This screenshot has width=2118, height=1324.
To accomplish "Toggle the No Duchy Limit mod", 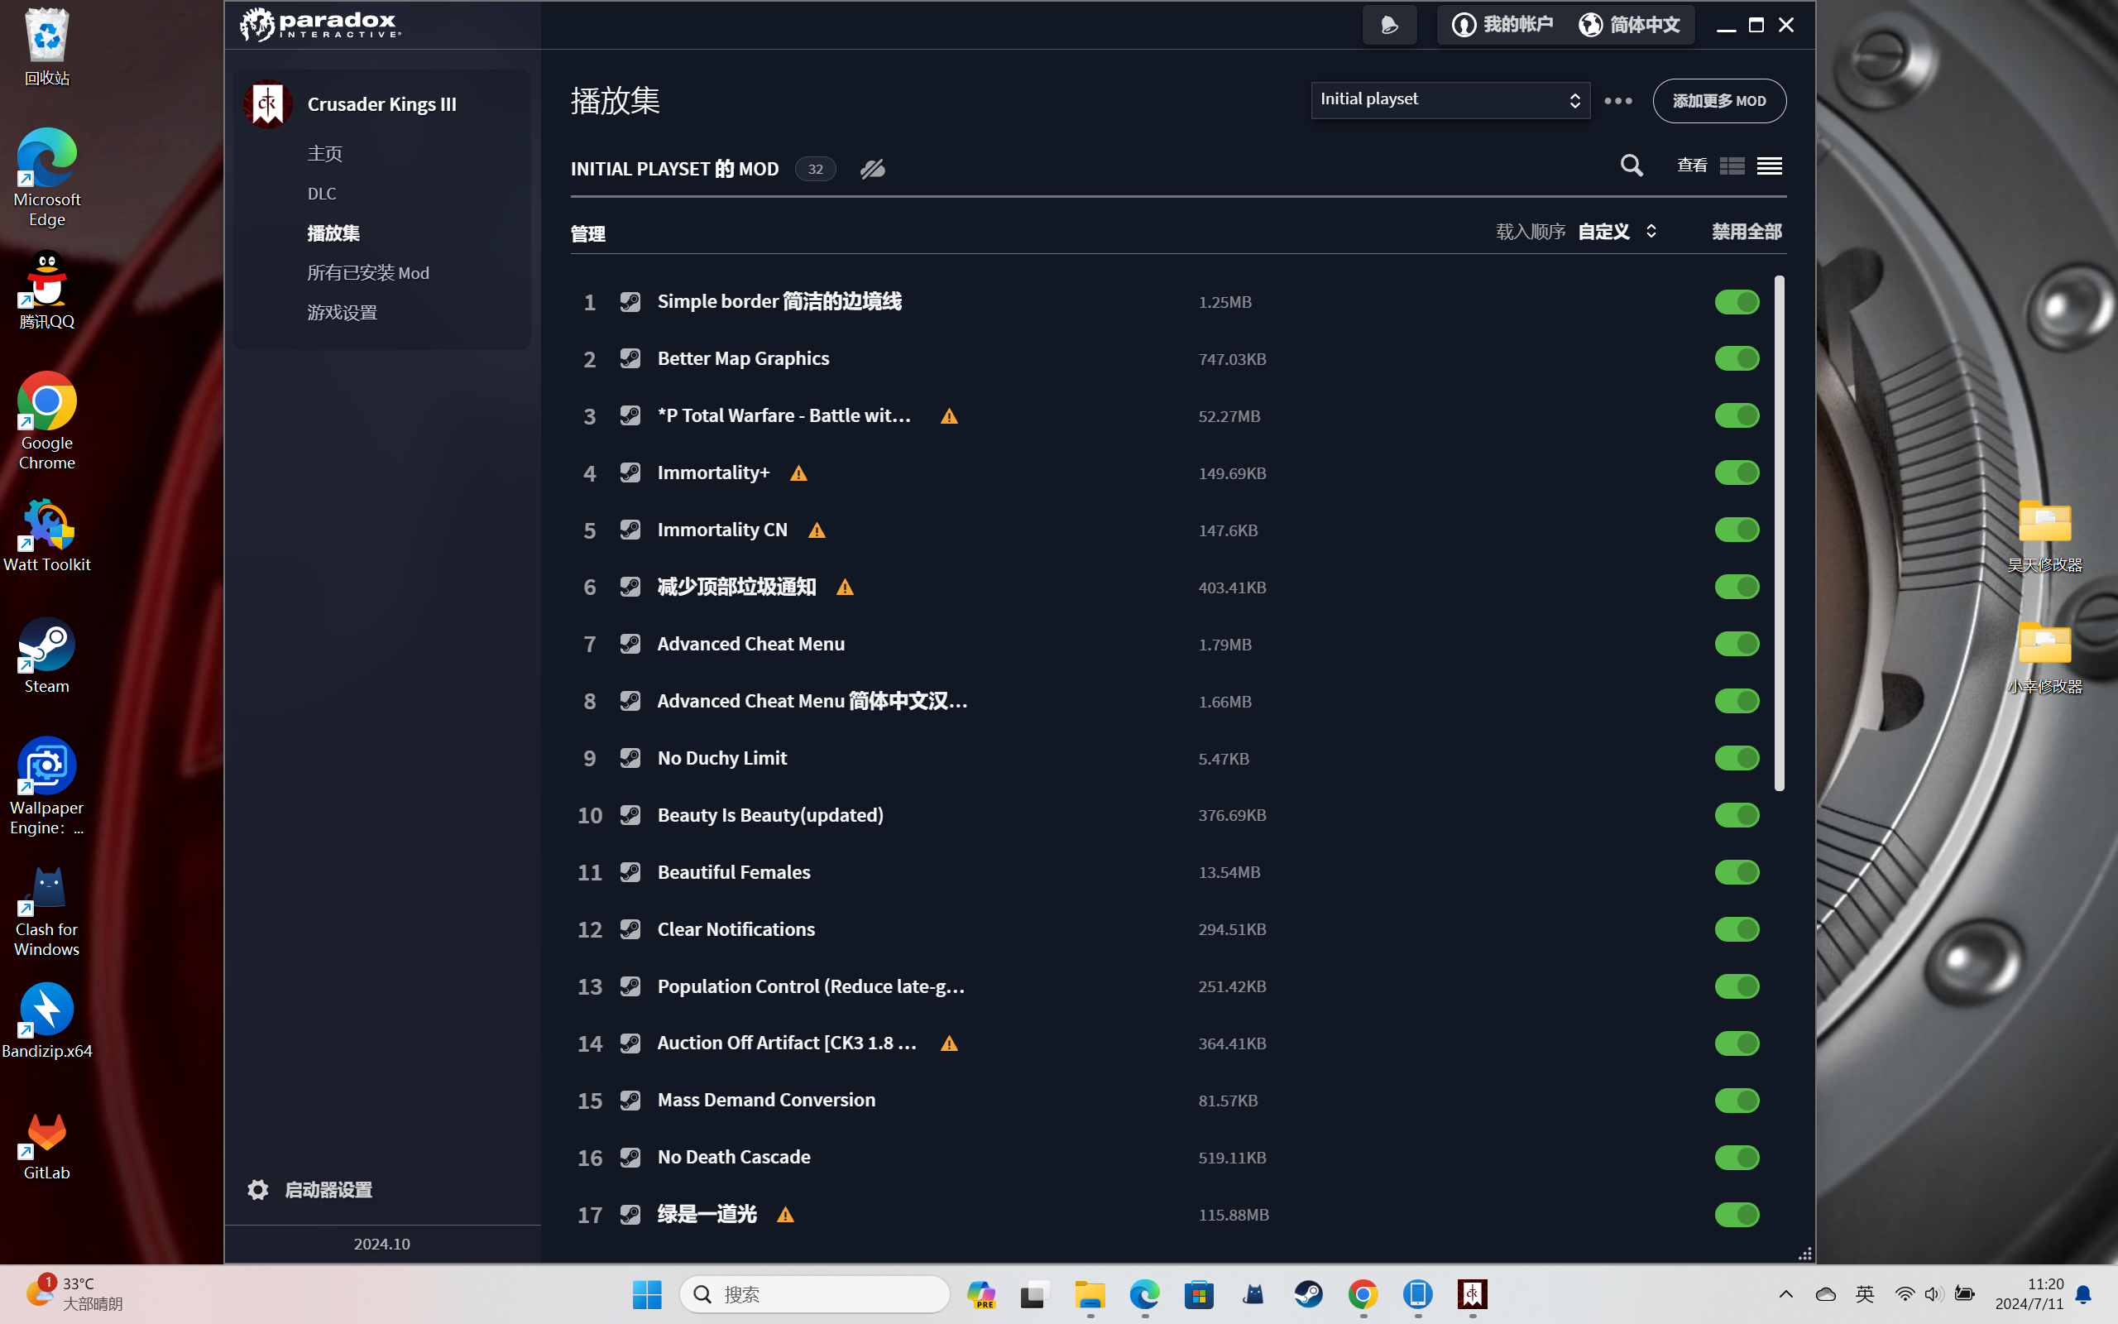I will (x=1737, y=758).
